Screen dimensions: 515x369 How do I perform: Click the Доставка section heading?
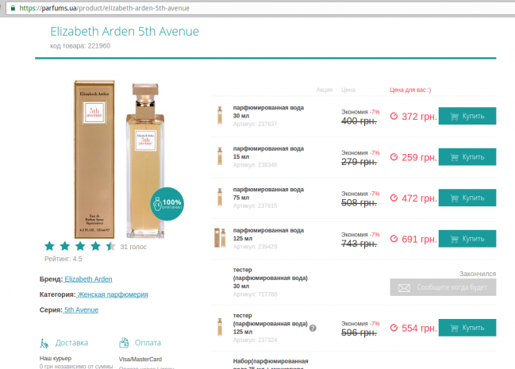coord(71,343)
